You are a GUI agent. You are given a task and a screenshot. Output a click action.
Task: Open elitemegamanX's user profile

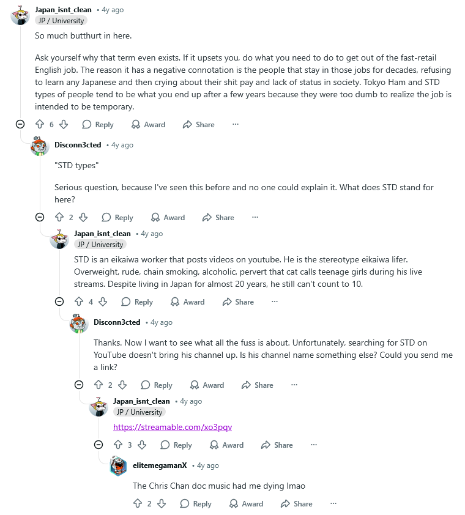tap(160, 465)
